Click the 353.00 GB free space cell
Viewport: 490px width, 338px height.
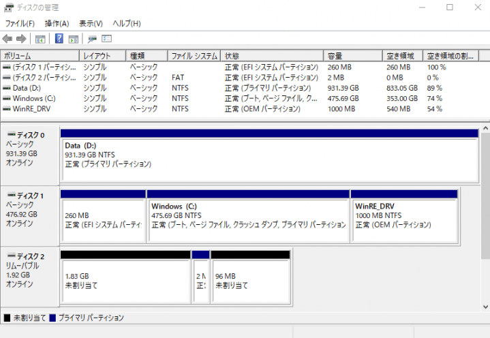coord(402,98)
